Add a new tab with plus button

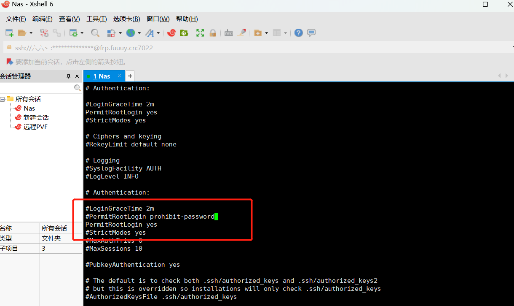point(130,76)
